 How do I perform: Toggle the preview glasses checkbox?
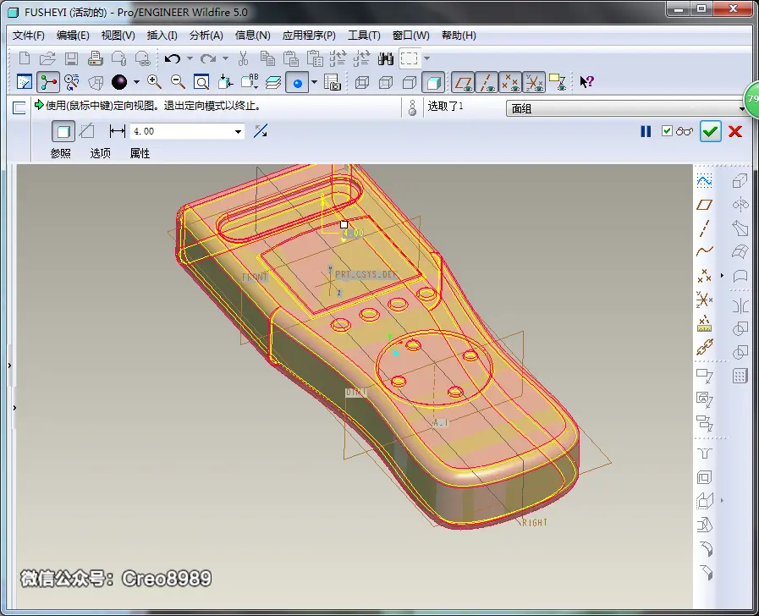coord(667,130)
